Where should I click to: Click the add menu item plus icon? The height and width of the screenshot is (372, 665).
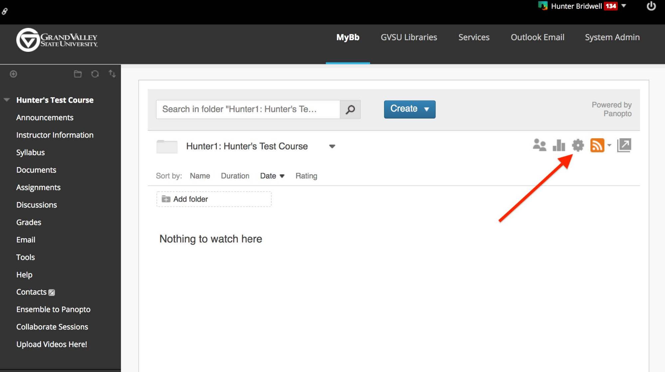click(13, 74)
